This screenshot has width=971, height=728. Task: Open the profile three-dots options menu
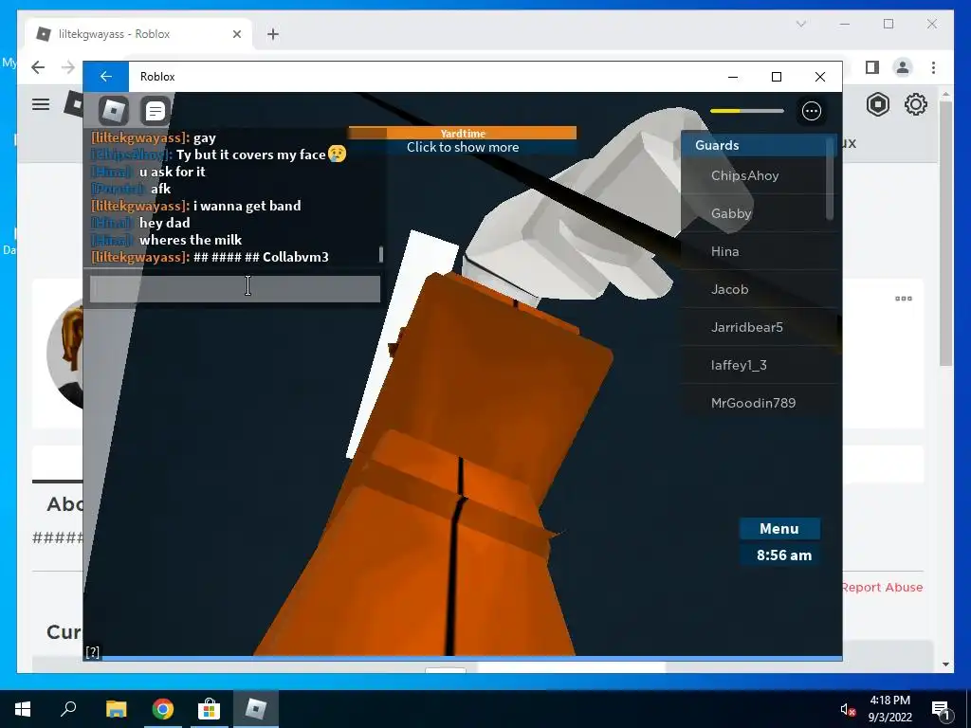[x=904, y=299]
